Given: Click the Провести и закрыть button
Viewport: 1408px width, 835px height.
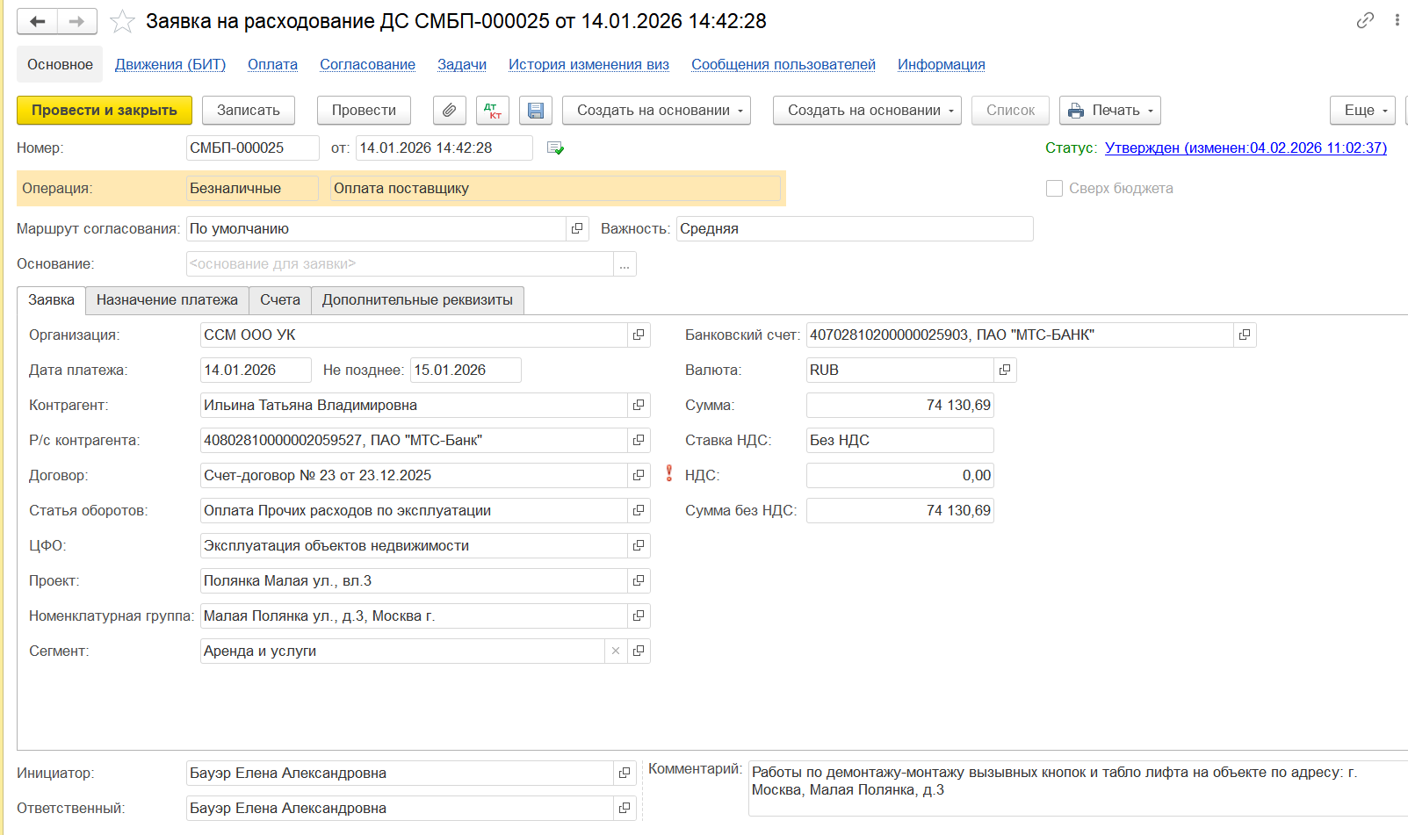Looking at the screenshot, I should coord(105,111).
